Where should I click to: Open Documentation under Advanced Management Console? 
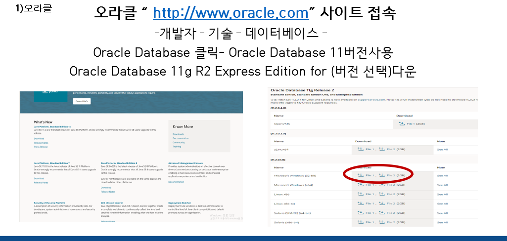pos(176,182)
